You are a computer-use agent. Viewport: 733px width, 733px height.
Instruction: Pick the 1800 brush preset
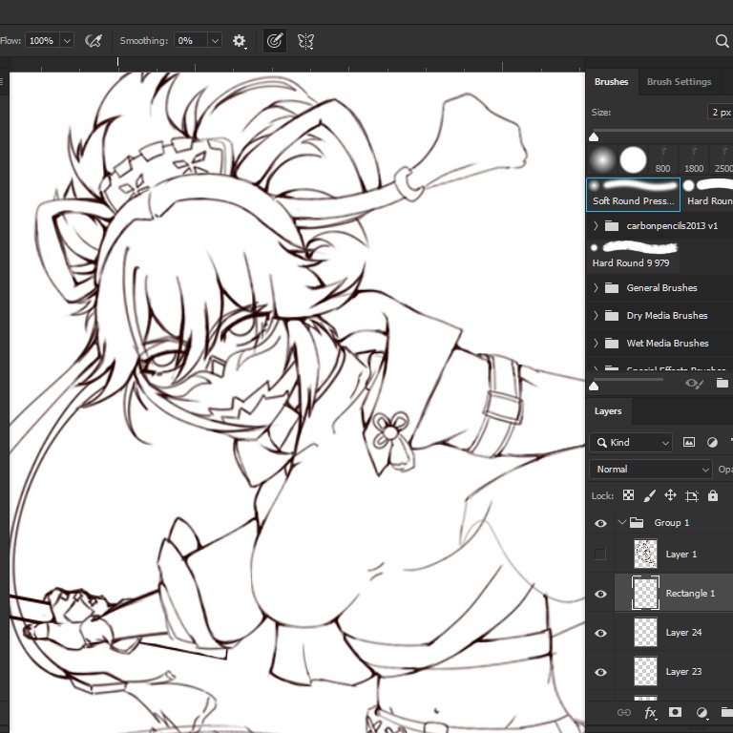(x=694, y=159)
